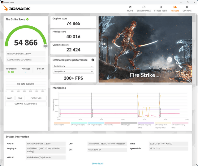Viewport: 198px width, 166px height.
Task: Click the green validation checkmark icon
Action: (28, 19)
